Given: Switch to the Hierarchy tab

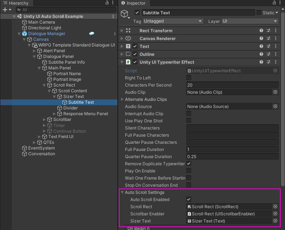Looking at the screenshot, I should 16,3.
